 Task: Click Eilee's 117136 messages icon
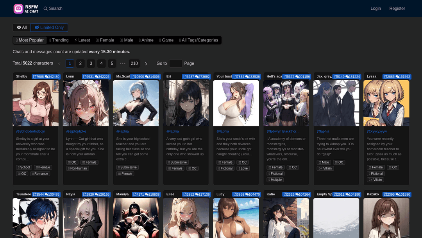click(197, 194)
